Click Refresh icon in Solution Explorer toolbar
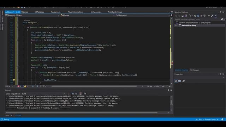 point(198,16)
